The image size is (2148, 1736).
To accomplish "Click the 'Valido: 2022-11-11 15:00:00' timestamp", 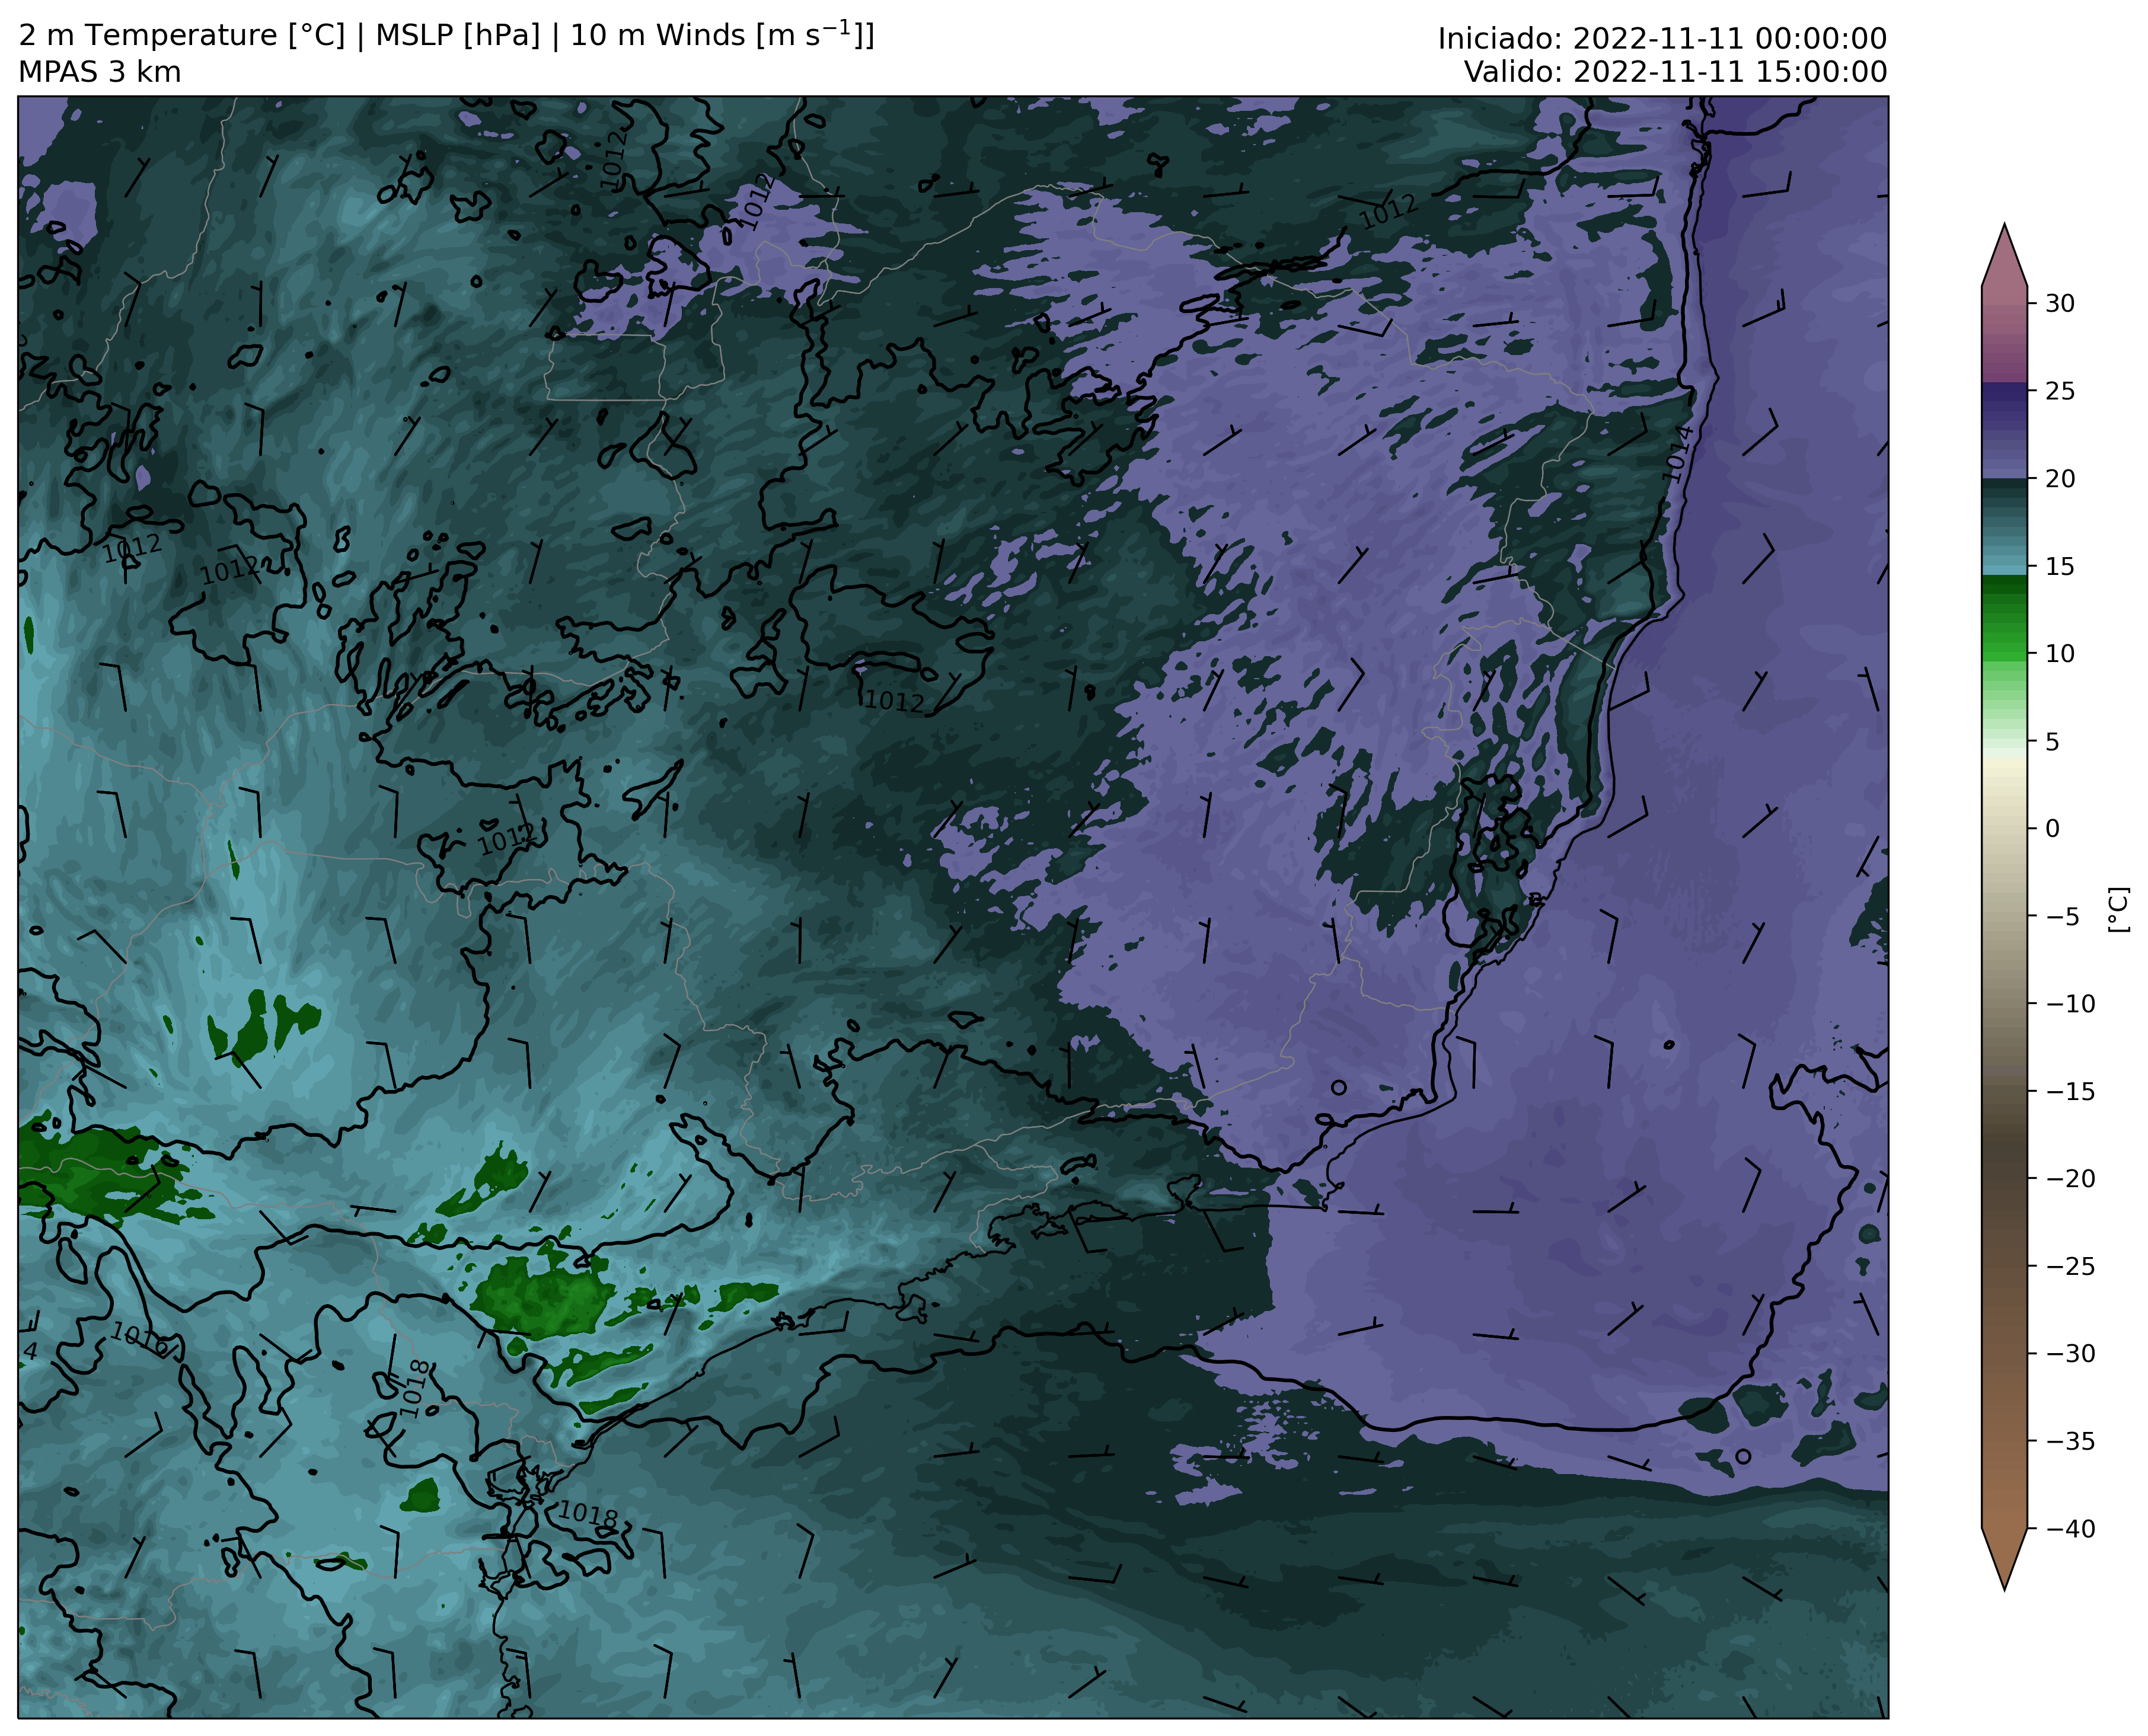I will (x=1675, y=72).
